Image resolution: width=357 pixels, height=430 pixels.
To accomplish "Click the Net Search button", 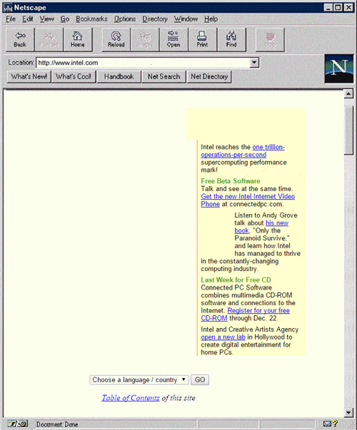I will pos(164,76).
